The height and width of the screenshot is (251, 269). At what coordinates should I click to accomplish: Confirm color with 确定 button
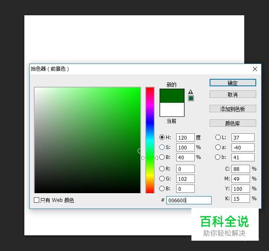pos(233,83)
